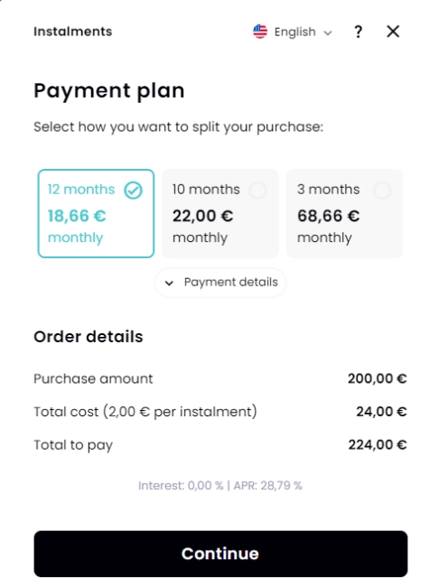Choose the 18,66 € monthly plan card

[x=96, y=213]
